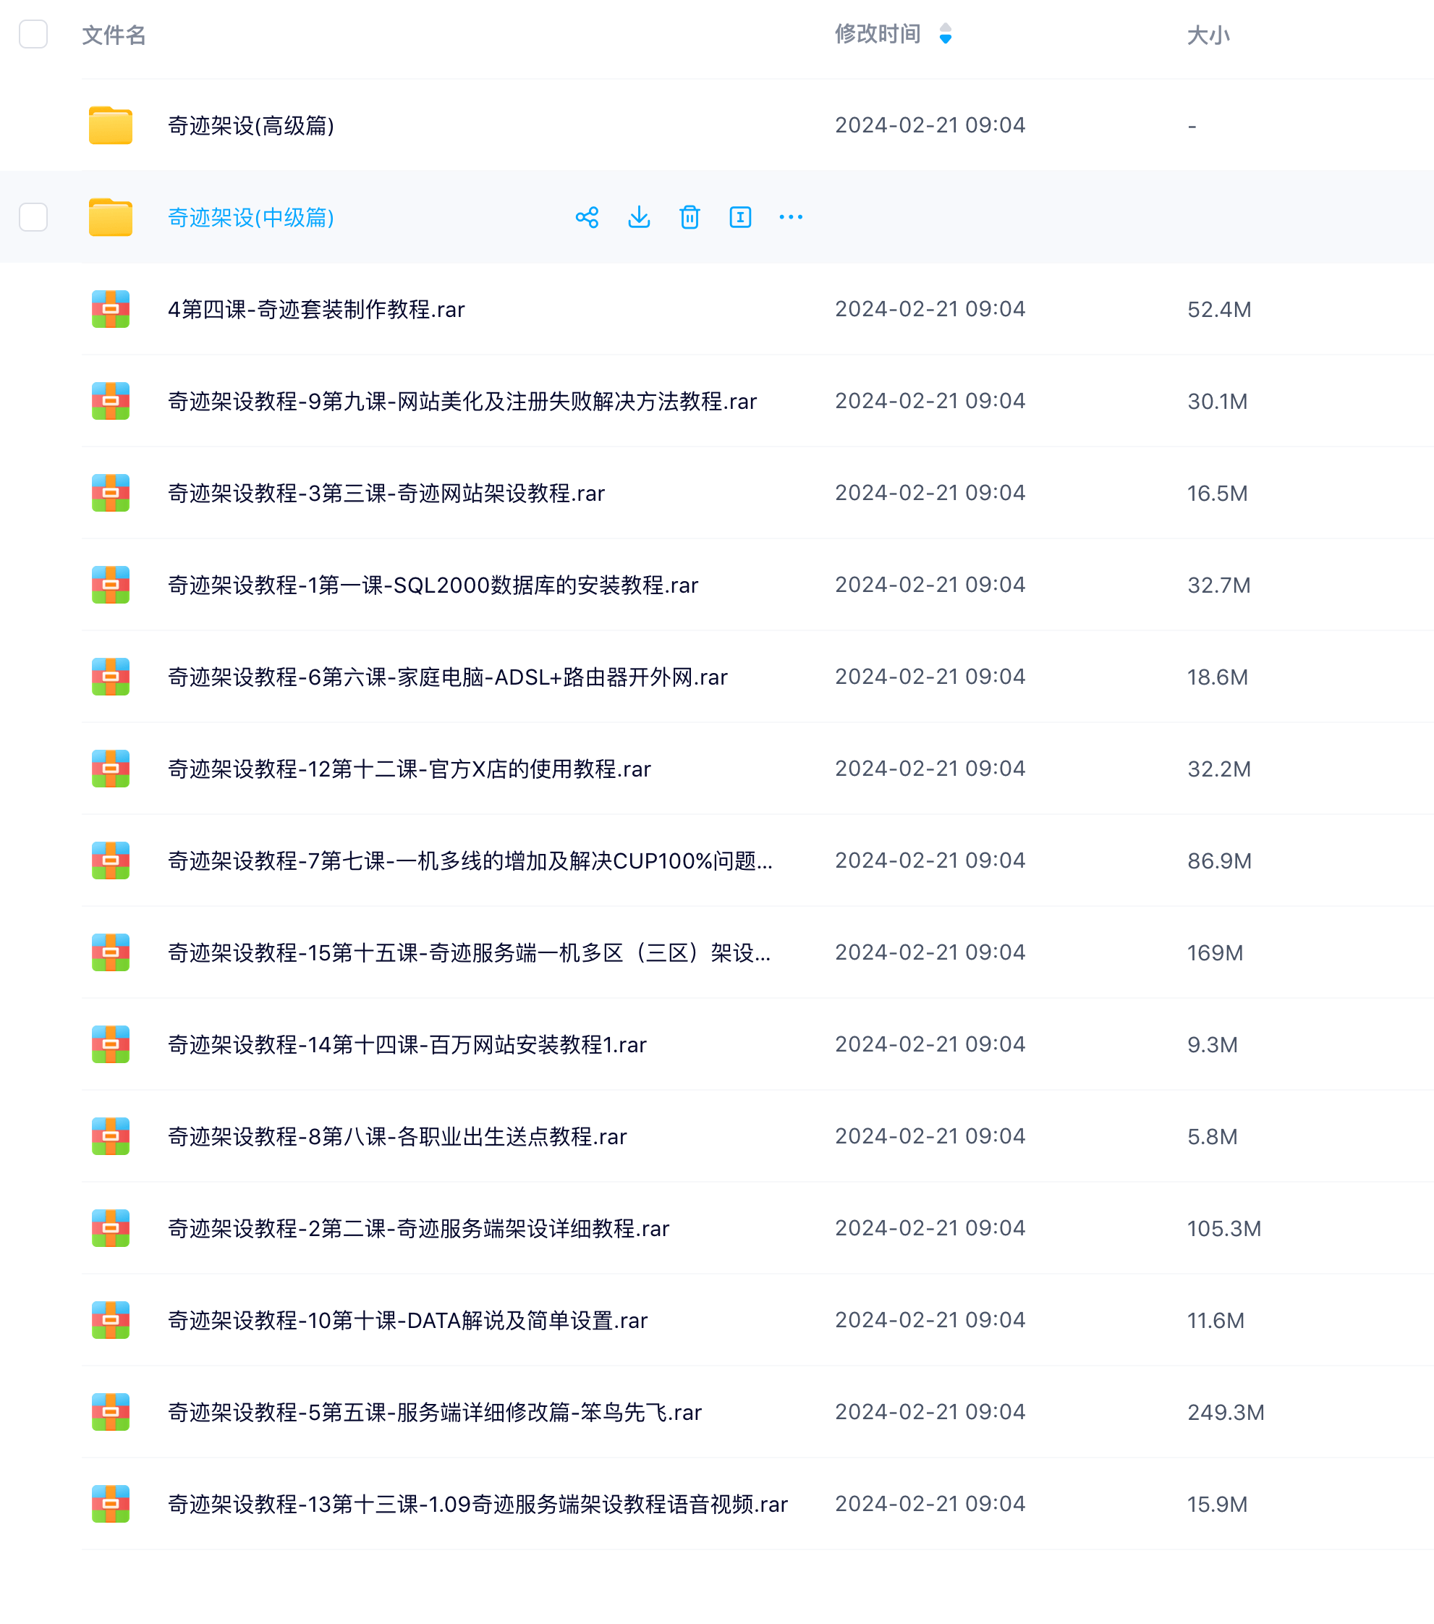
Task: Click the 11.6M size value
Action: coord(1215,1320)
